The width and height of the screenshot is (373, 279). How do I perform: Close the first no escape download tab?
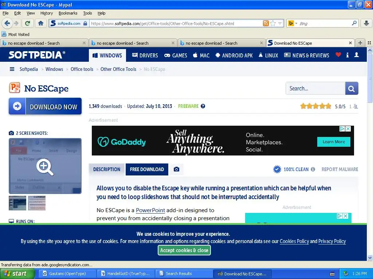[x=84, y=43]
